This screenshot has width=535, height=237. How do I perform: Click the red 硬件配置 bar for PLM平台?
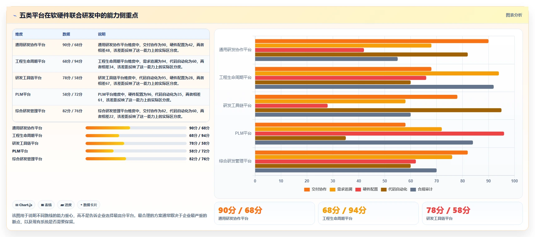pos(380,133)
